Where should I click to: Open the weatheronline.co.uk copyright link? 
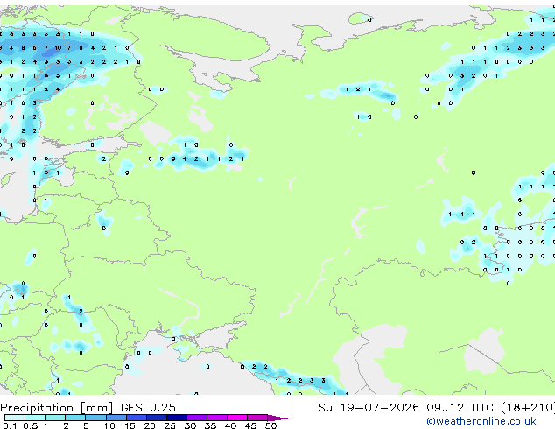coord(481,421)
